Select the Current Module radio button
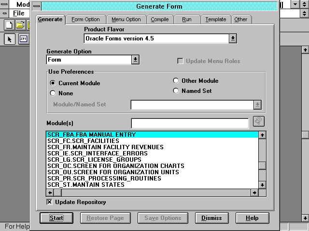The width and height of the screenshot is (309, 231). [x=53, y=83]
